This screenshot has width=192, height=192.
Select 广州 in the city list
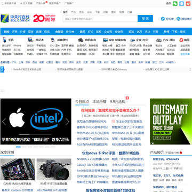pyautogui.click(x=14, y=62)
